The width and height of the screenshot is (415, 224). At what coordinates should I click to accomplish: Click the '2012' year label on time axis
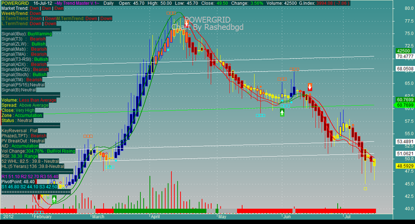[8, 217]
